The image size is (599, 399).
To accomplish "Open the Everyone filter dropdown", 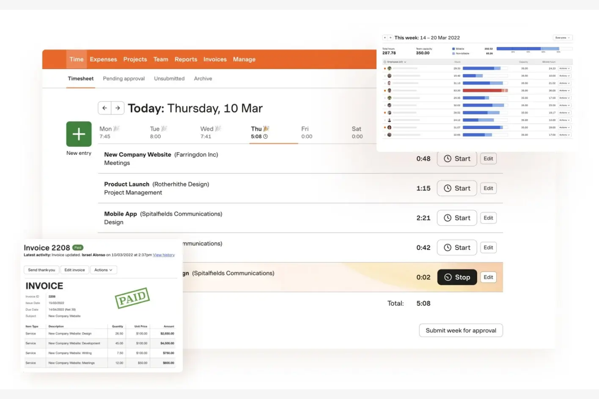I will (x=562, y=38).
